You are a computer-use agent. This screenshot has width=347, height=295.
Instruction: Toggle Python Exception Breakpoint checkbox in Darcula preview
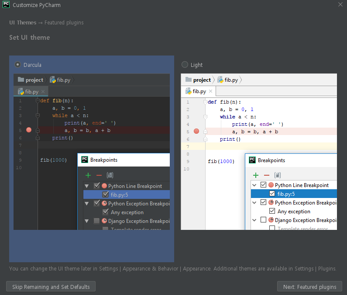pyautogui.click(x=97, y=203)
